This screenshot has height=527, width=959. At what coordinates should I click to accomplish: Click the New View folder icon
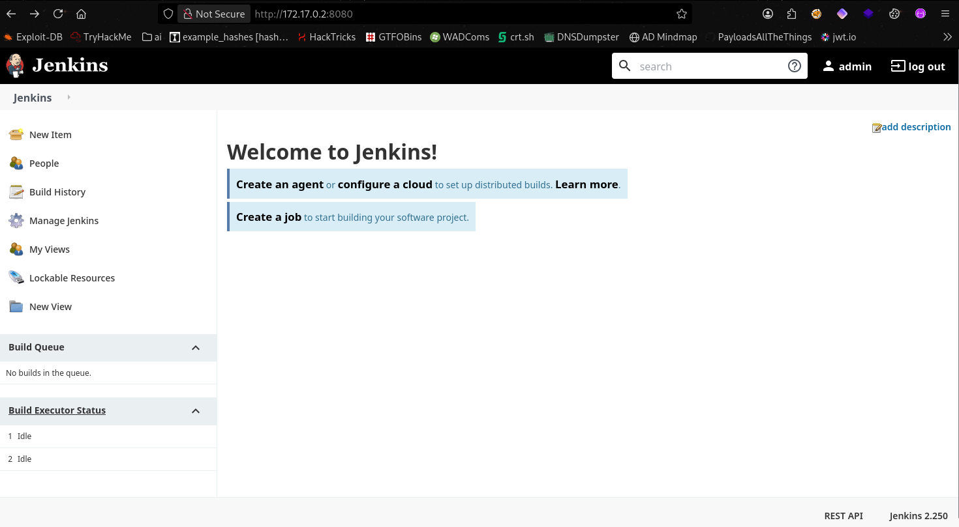tap(16, 307)
